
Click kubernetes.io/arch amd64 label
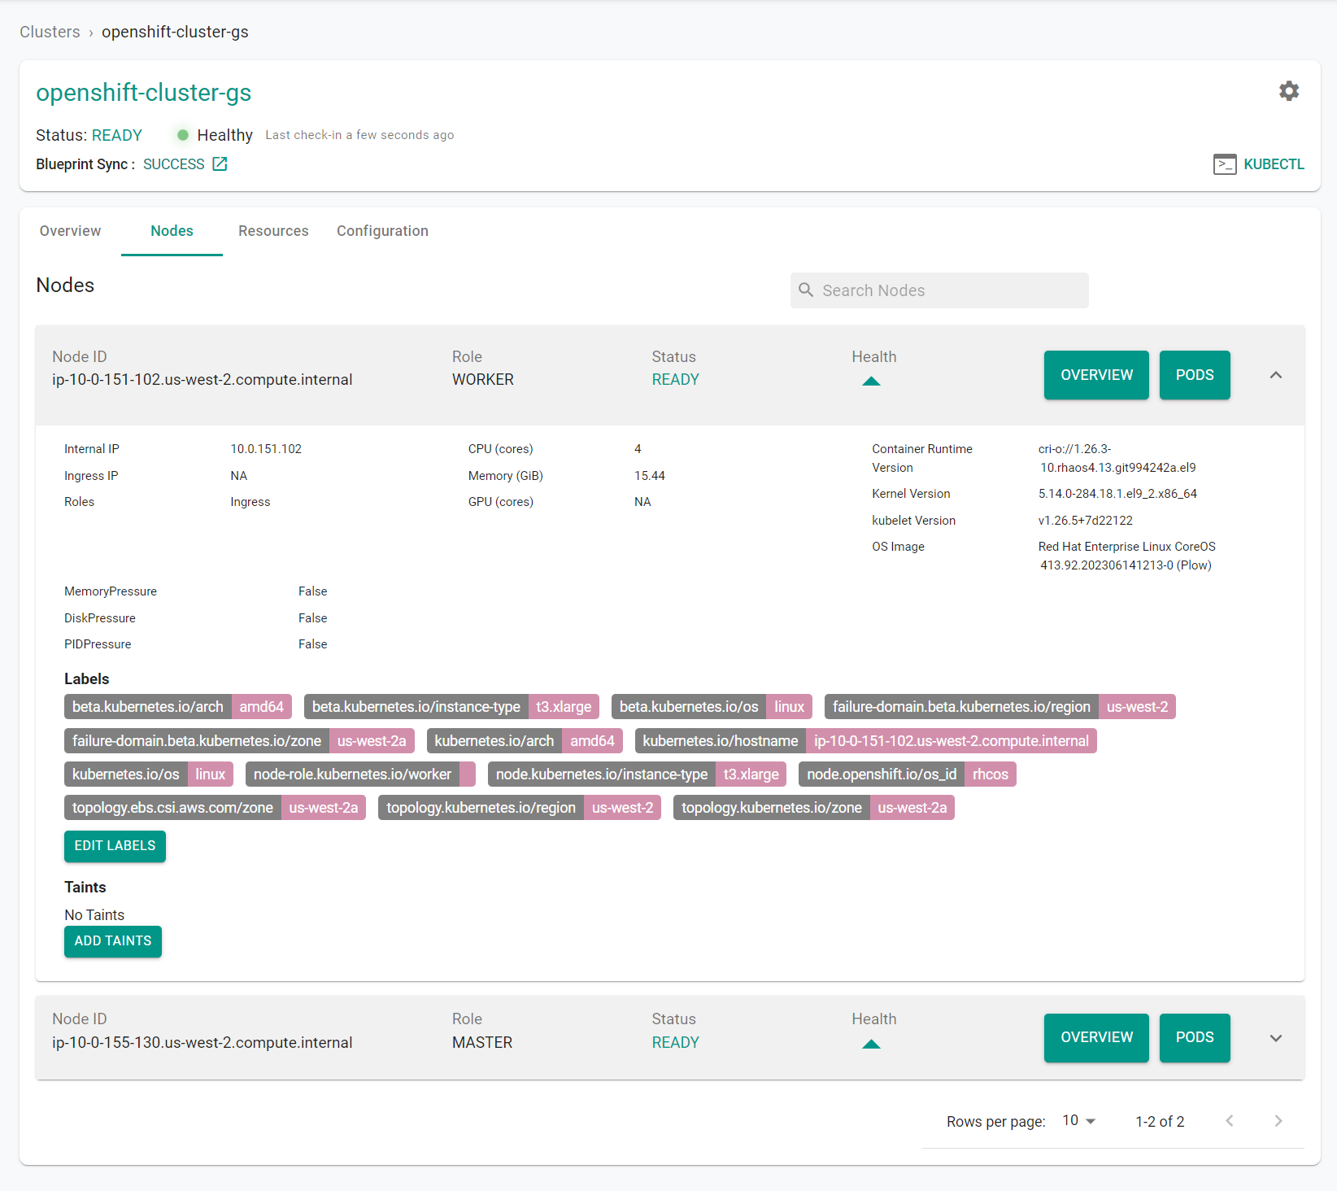[x=525, y=741]
